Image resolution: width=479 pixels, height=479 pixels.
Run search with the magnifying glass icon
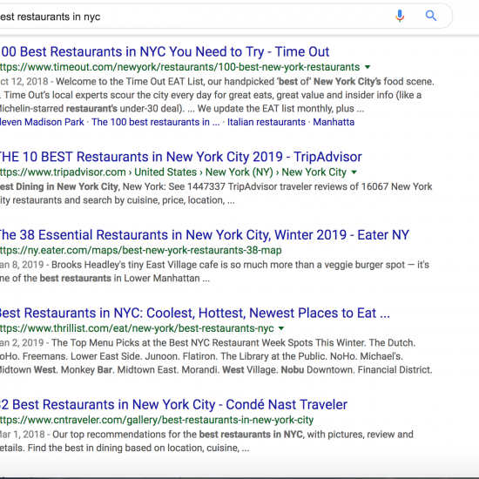coord(431,16)
